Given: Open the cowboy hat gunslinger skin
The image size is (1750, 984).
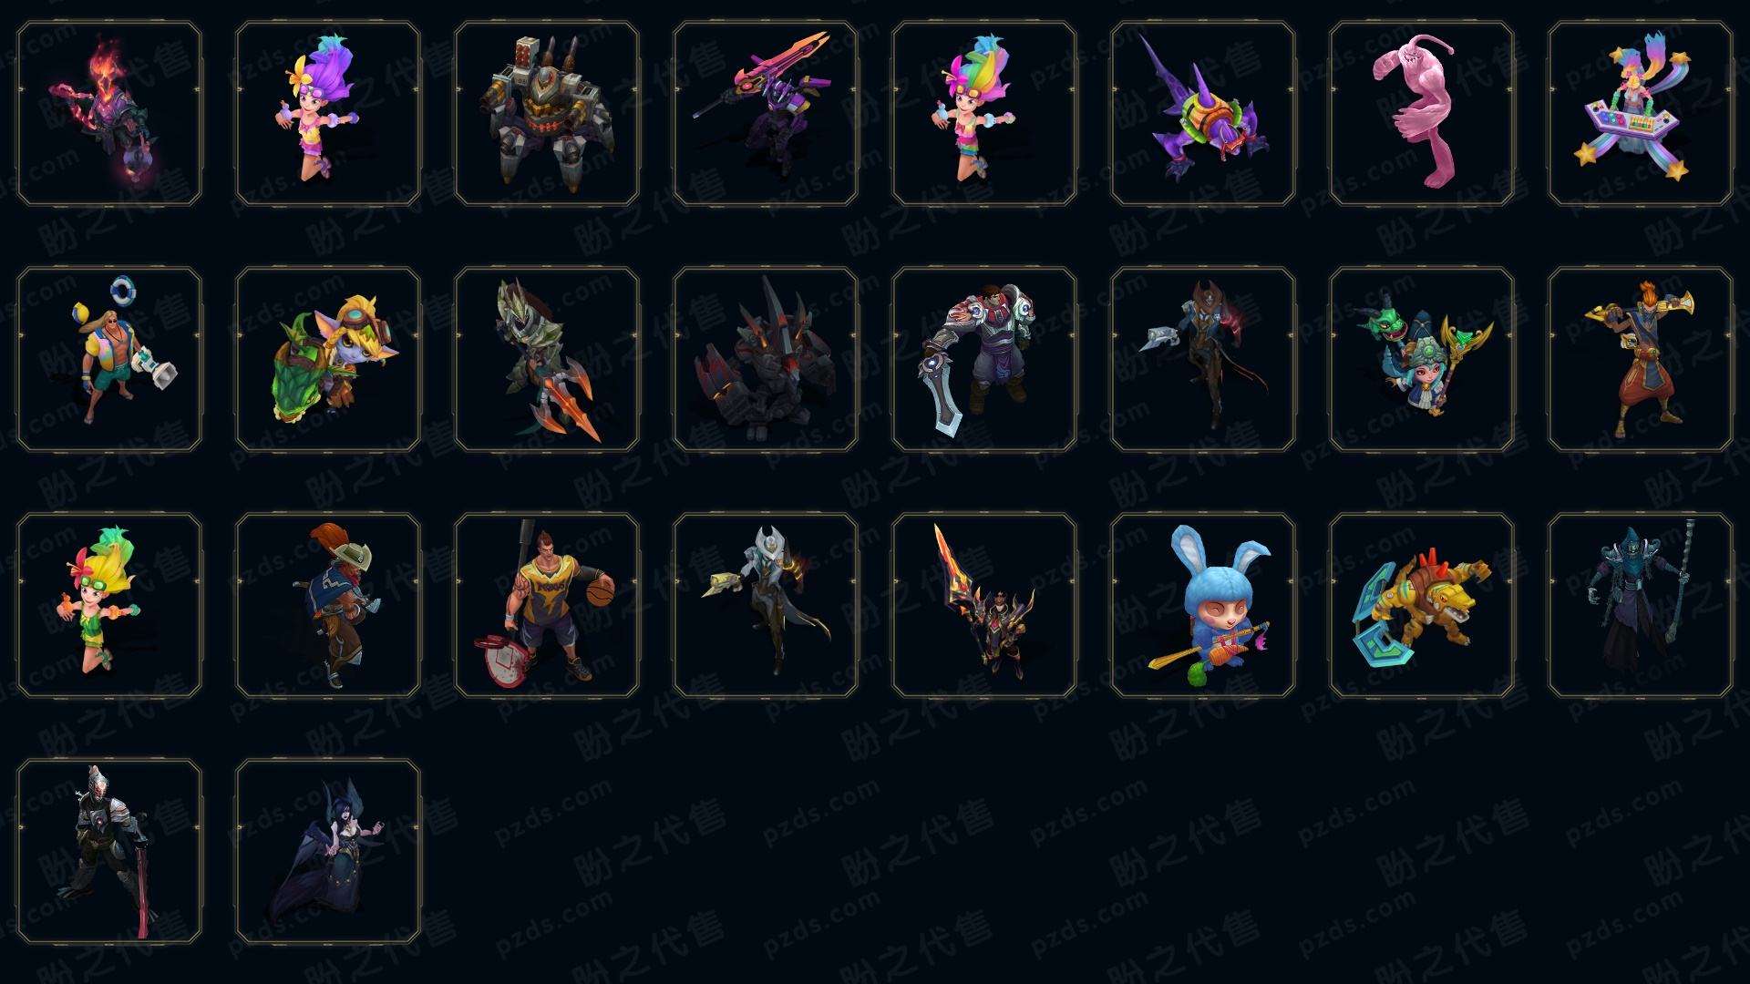Looking at the screenshot, I should point(328,605).
